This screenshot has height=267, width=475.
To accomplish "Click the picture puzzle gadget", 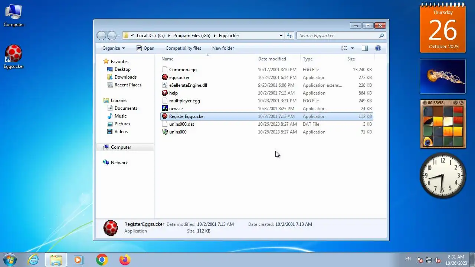I will tap(443, 124).
